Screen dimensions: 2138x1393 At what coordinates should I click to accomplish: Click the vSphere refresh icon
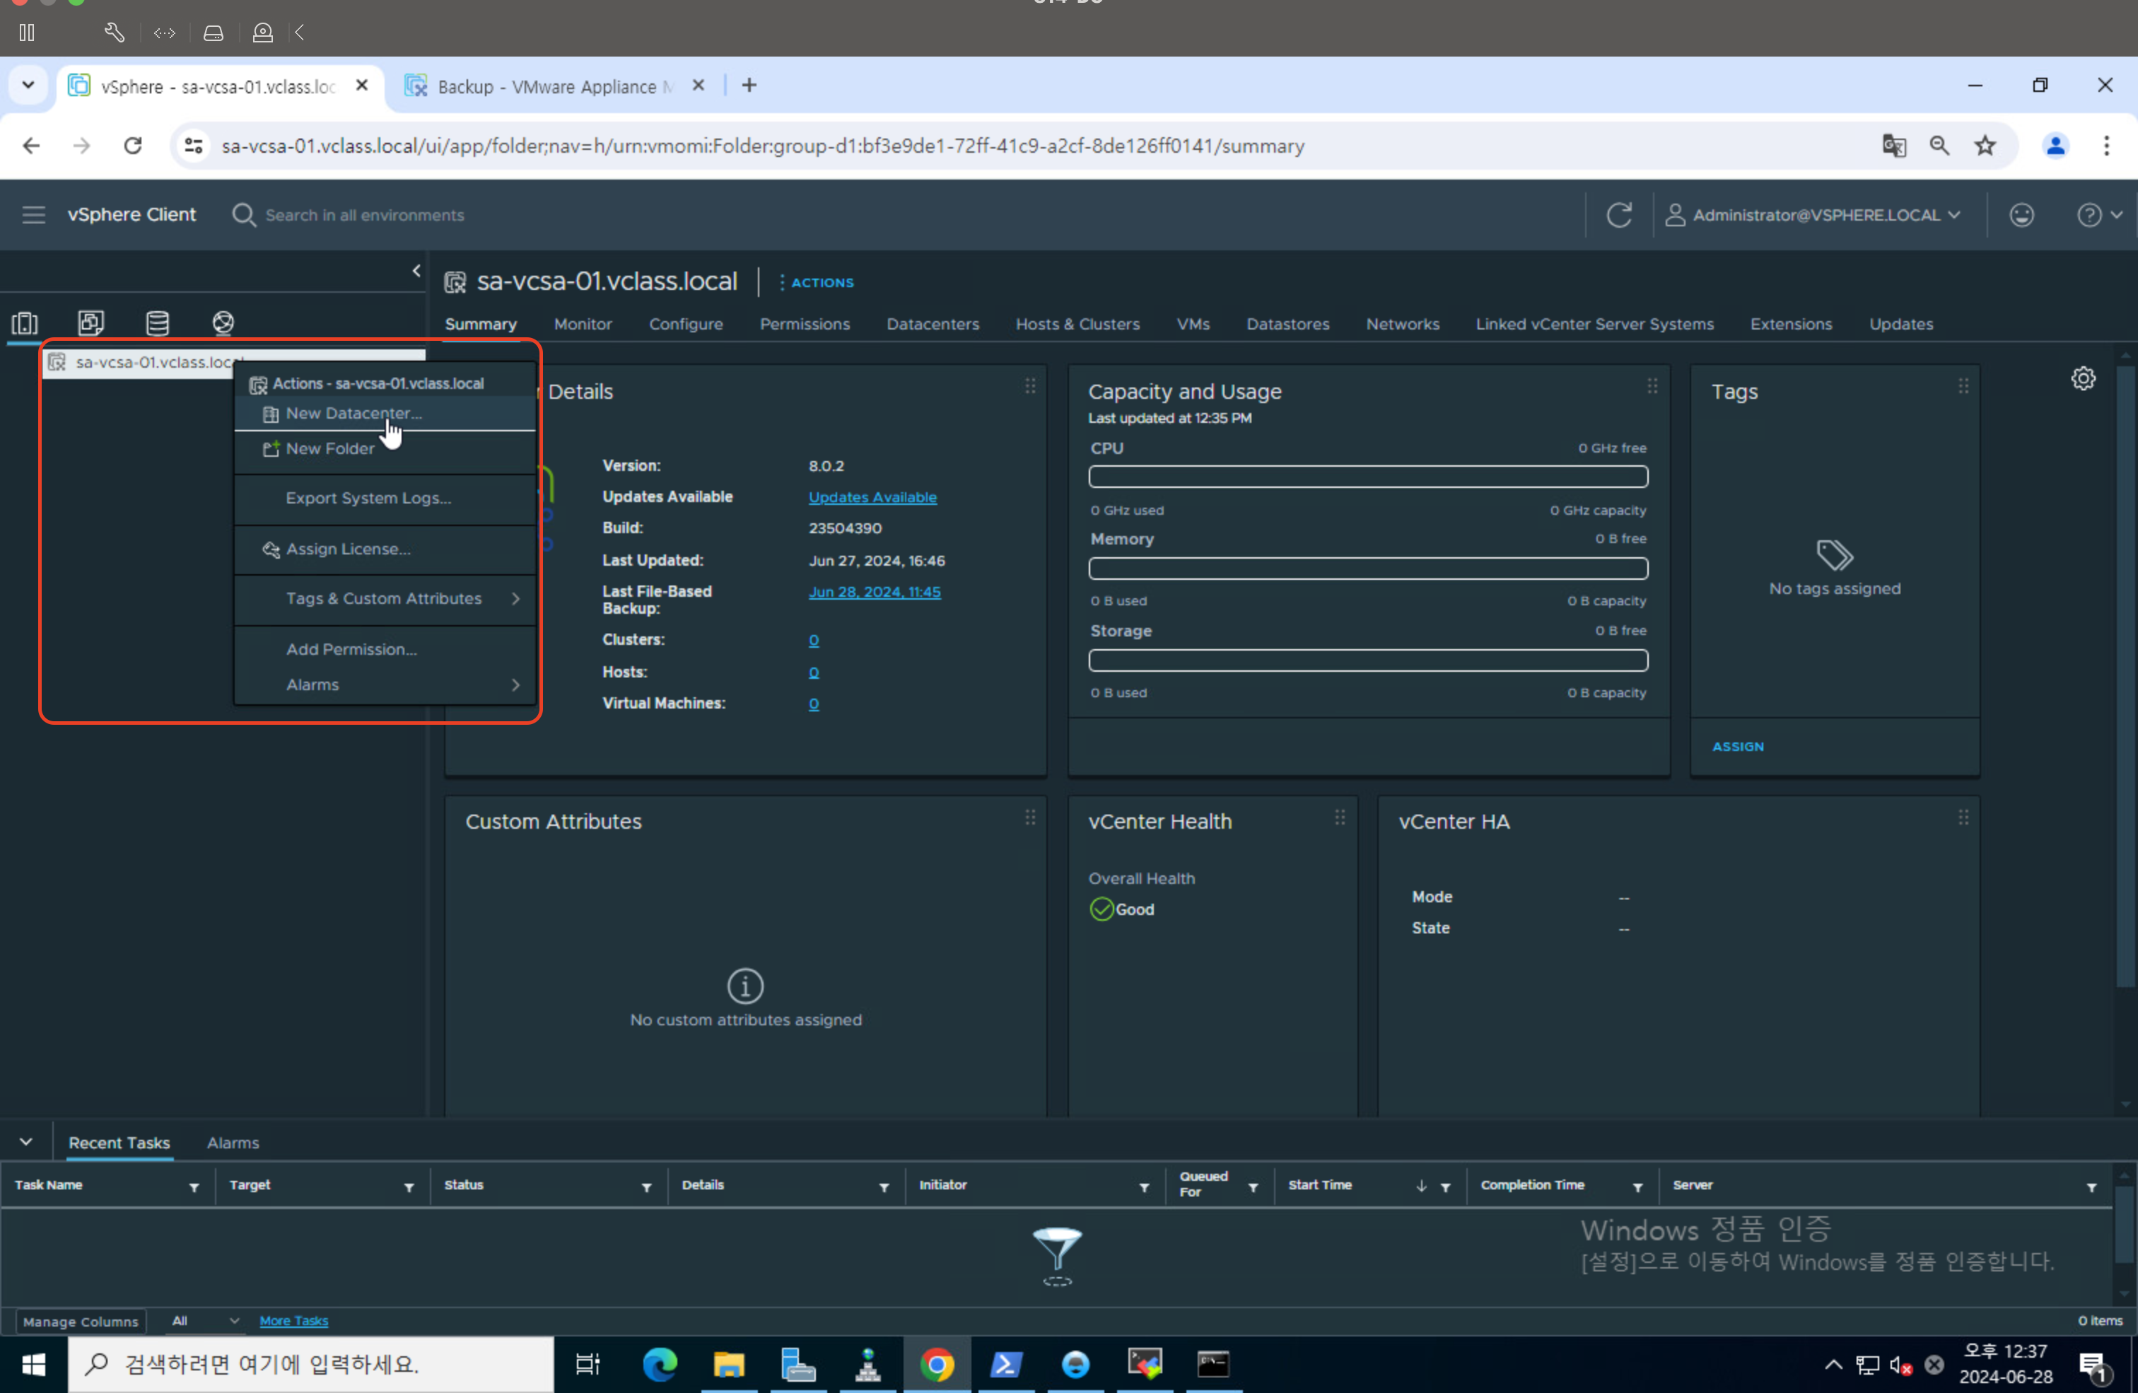[x=1619, y=215]
